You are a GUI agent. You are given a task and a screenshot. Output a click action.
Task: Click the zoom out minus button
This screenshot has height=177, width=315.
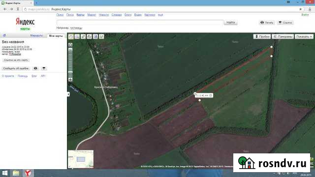(x=70, y=50)
